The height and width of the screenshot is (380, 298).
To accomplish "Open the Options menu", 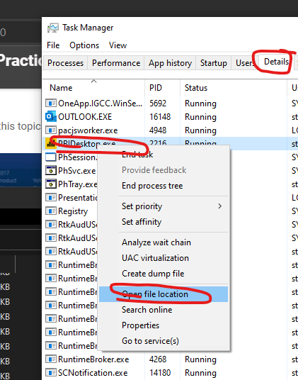I will pos(84,45).
